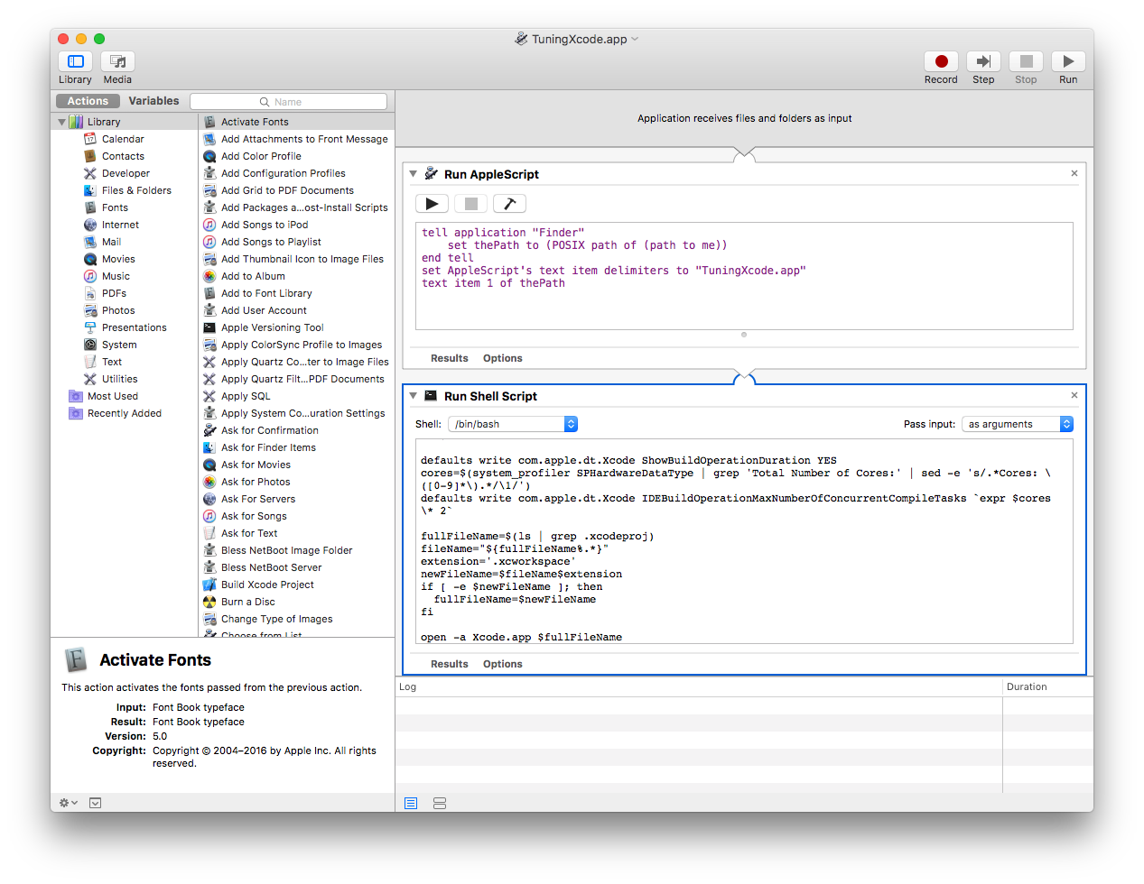Click inside the Name search field

(x=288, y=101)
